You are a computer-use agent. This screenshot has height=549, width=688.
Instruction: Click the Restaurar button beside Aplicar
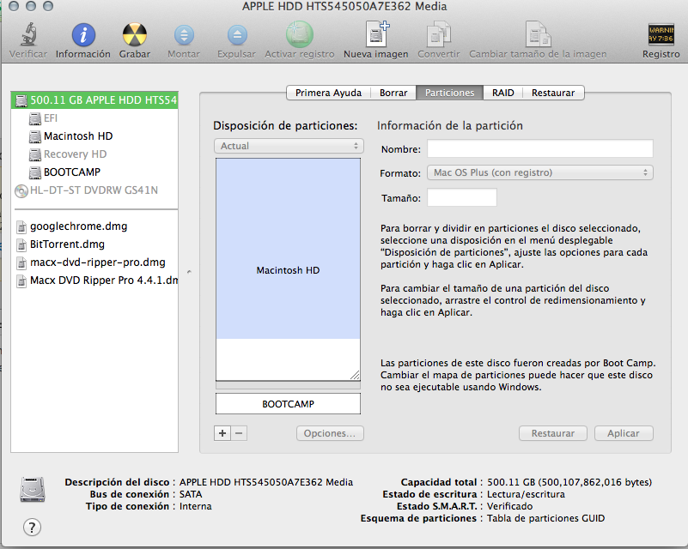click(553, 433)
